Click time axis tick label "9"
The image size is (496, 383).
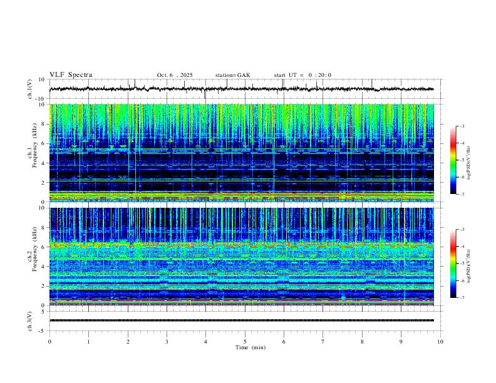tap(401, 342)
